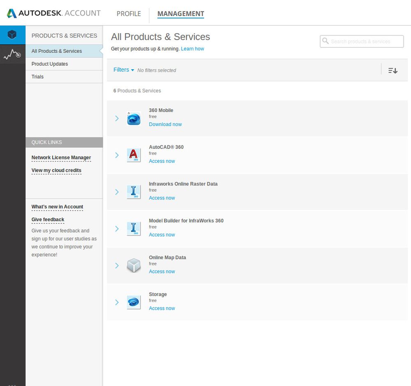Switch to the Management tab
411x386 pixels.
(181, 14)
